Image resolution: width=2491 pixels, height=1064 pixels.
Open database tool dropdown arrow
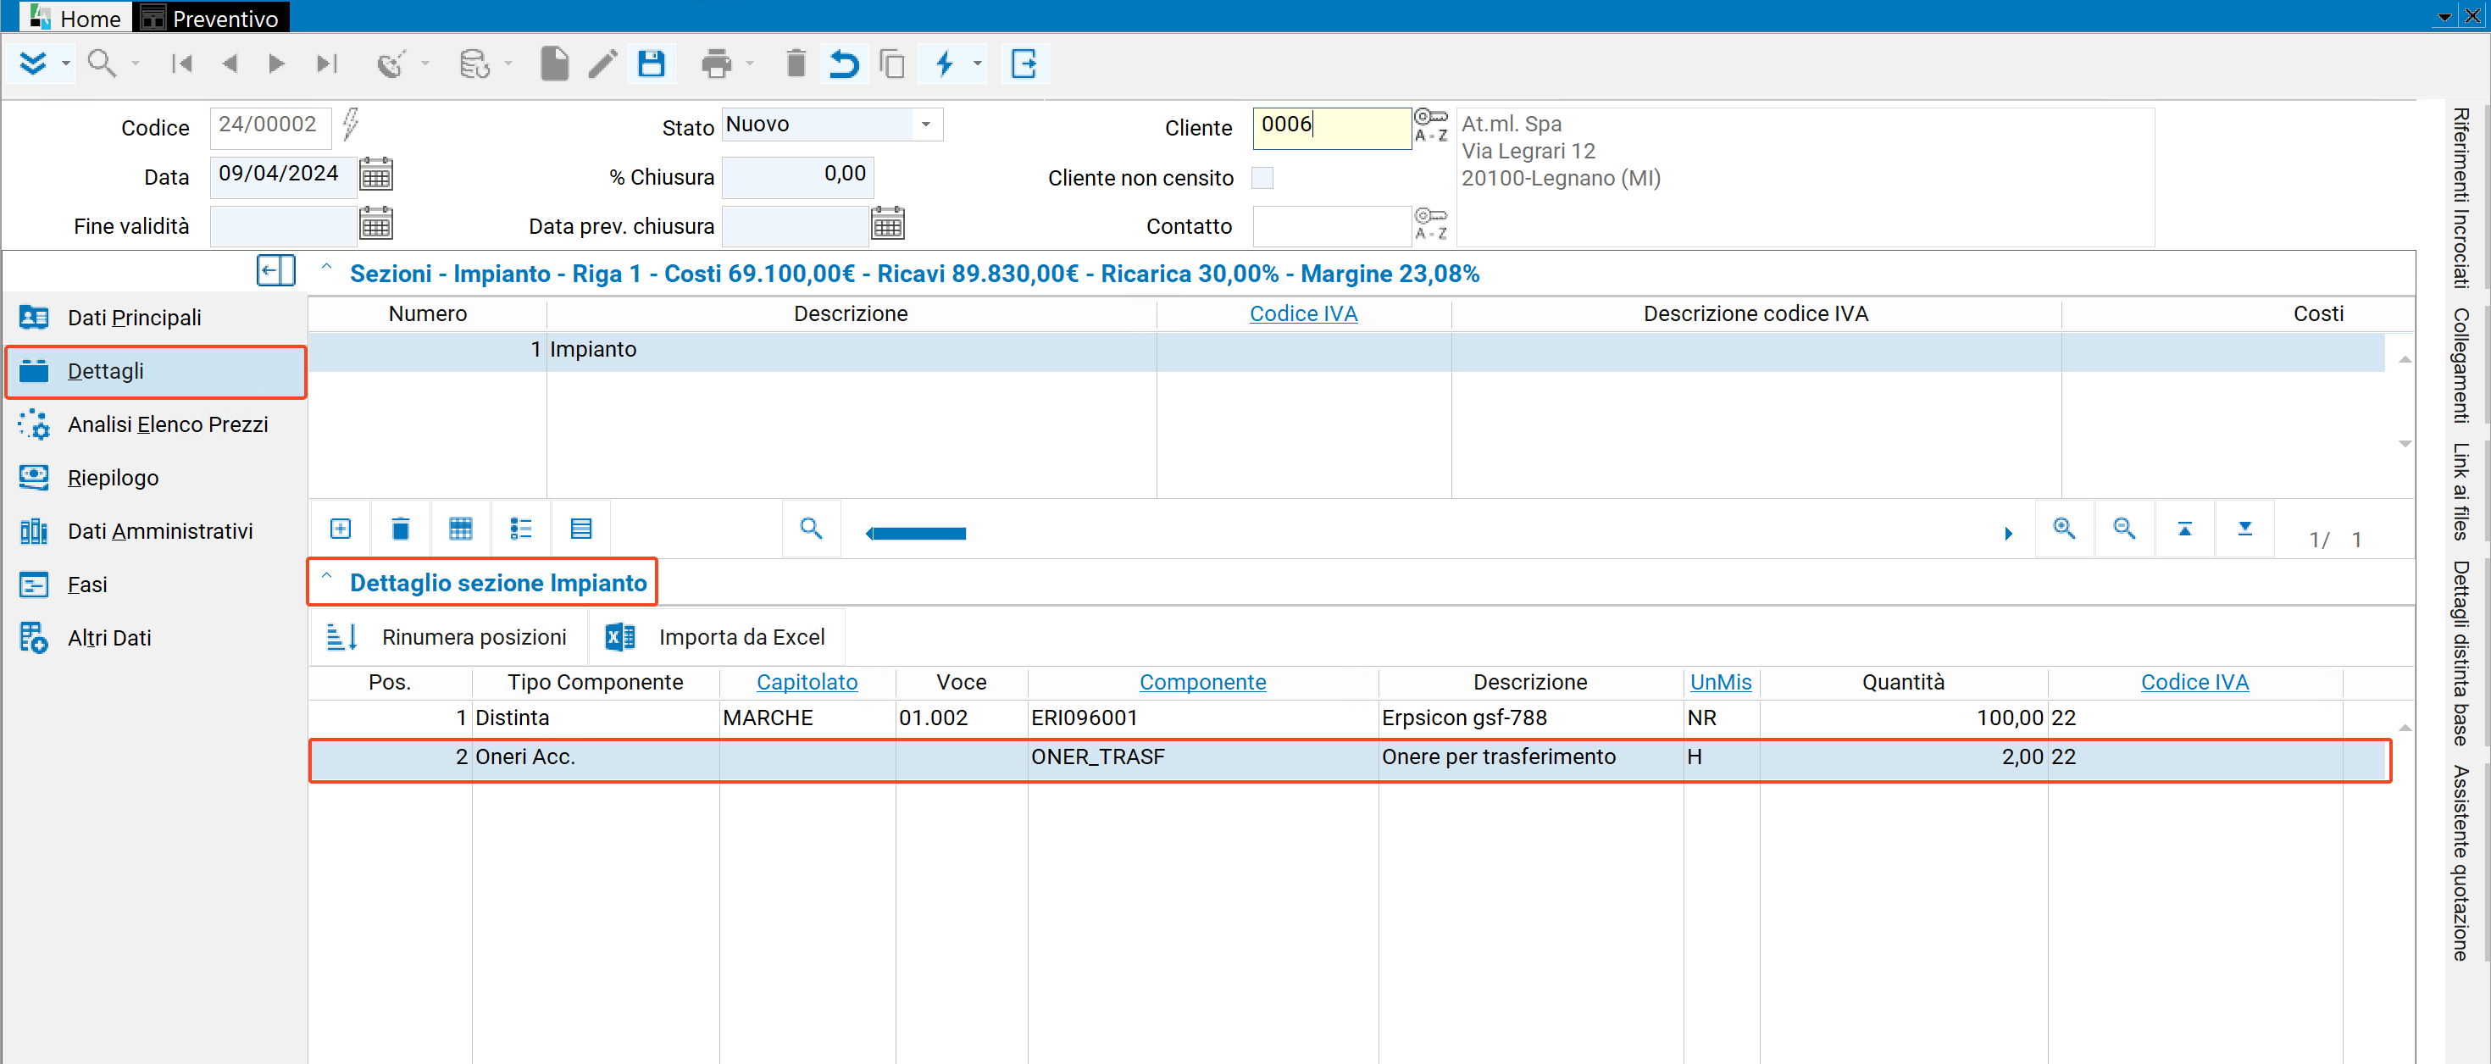508,64
